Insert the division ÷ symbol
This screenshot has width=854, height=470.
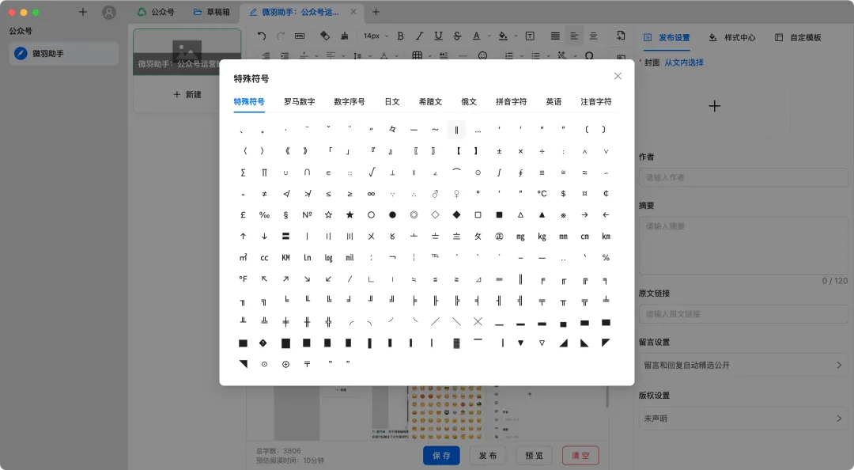pos(542,151)
